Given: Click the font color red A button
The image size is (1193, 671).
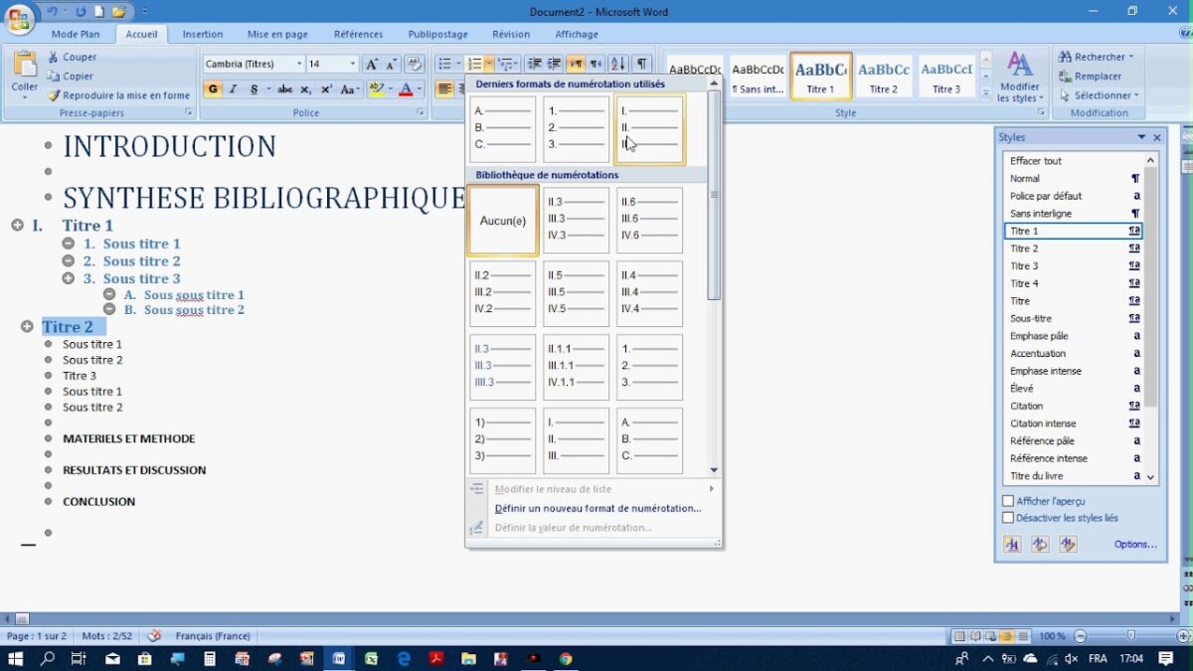Looking at the screenshot, I should [x=406, y=89].
